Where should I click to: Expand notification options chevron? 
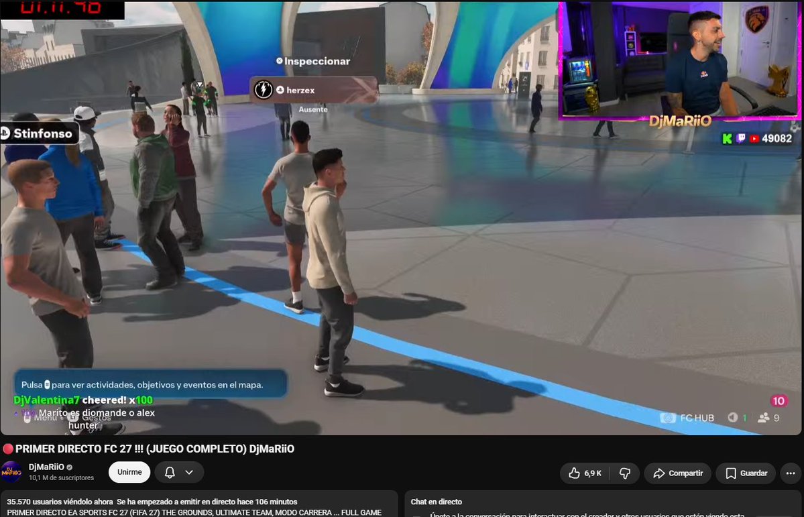click(189, 472)
